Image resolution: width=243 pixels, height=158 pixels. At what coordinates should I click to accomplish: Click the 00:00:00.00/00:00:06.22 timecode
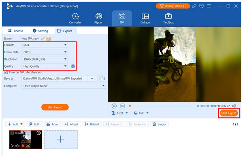tap(213, 106)
